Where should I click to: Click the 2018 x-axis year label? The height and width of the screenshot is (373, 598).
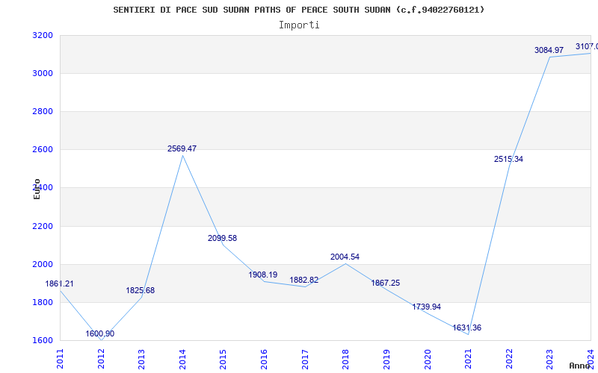tap(346, 358)
